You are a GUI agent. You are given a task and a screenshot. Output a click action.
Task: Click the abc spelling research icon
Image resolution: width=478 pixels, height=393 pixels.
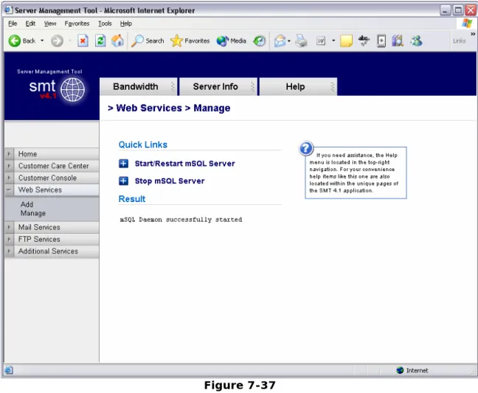[x=364, y=41]
